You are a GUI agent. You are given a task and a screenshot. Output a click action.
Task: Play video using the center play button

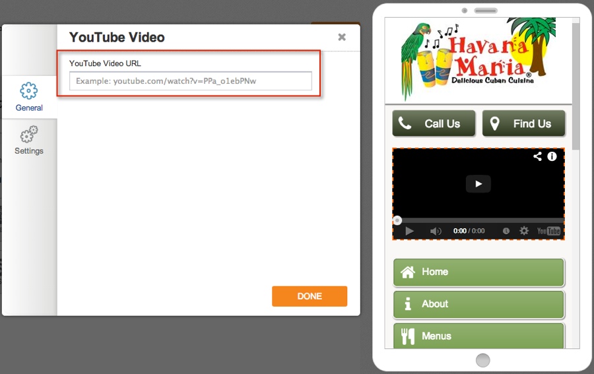coord(478,184)
